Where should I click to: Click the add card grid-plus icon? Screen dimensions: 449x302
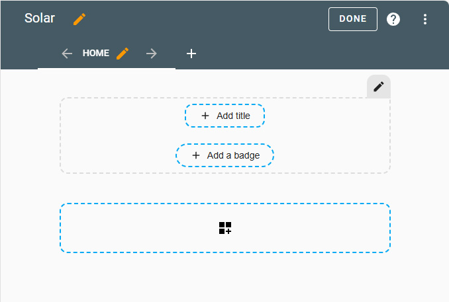[x=225, y=228]
